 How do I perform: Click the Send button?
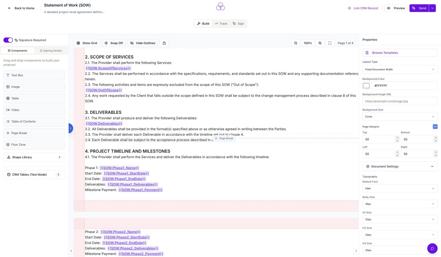point(419,8)
